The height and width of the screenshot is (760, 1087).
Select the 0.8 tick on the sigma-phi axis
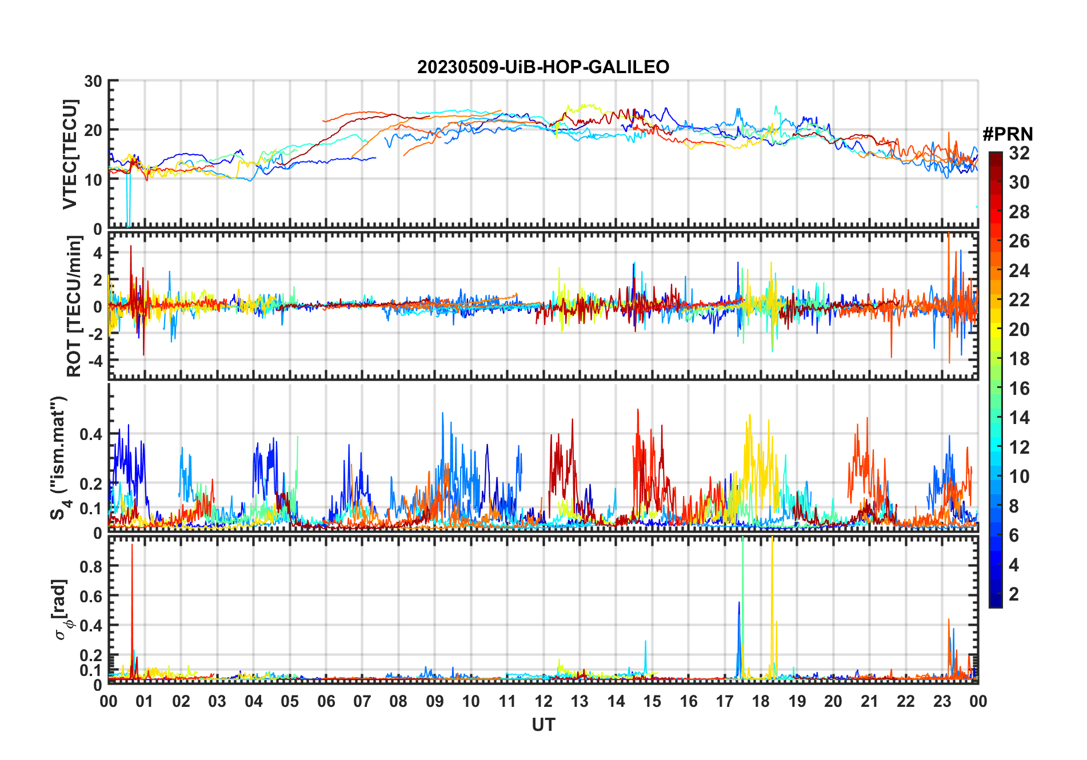click(91, 566)
